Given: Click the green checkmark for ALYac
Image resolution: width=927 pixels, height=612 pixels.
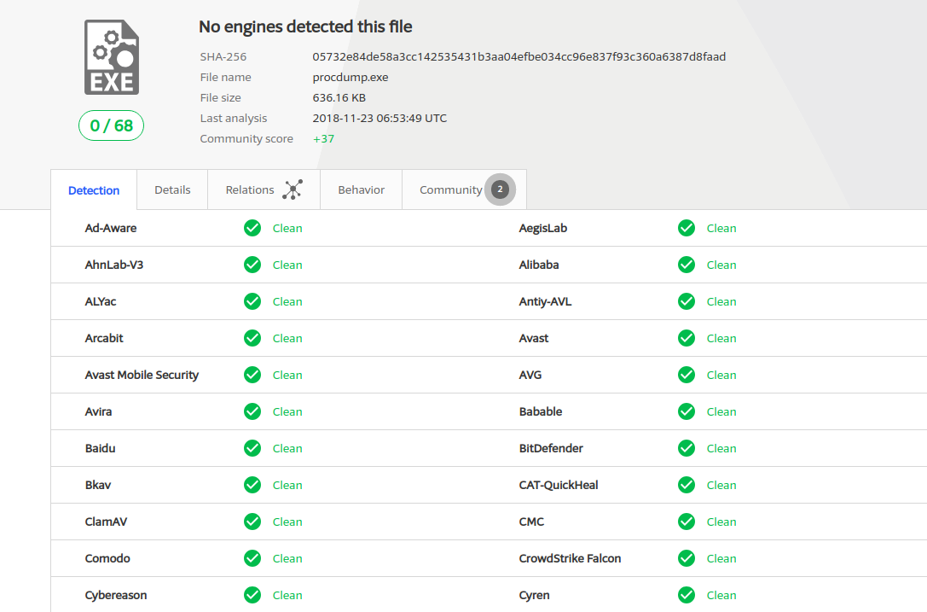Looking at the screenshot, I should (252, 301).
